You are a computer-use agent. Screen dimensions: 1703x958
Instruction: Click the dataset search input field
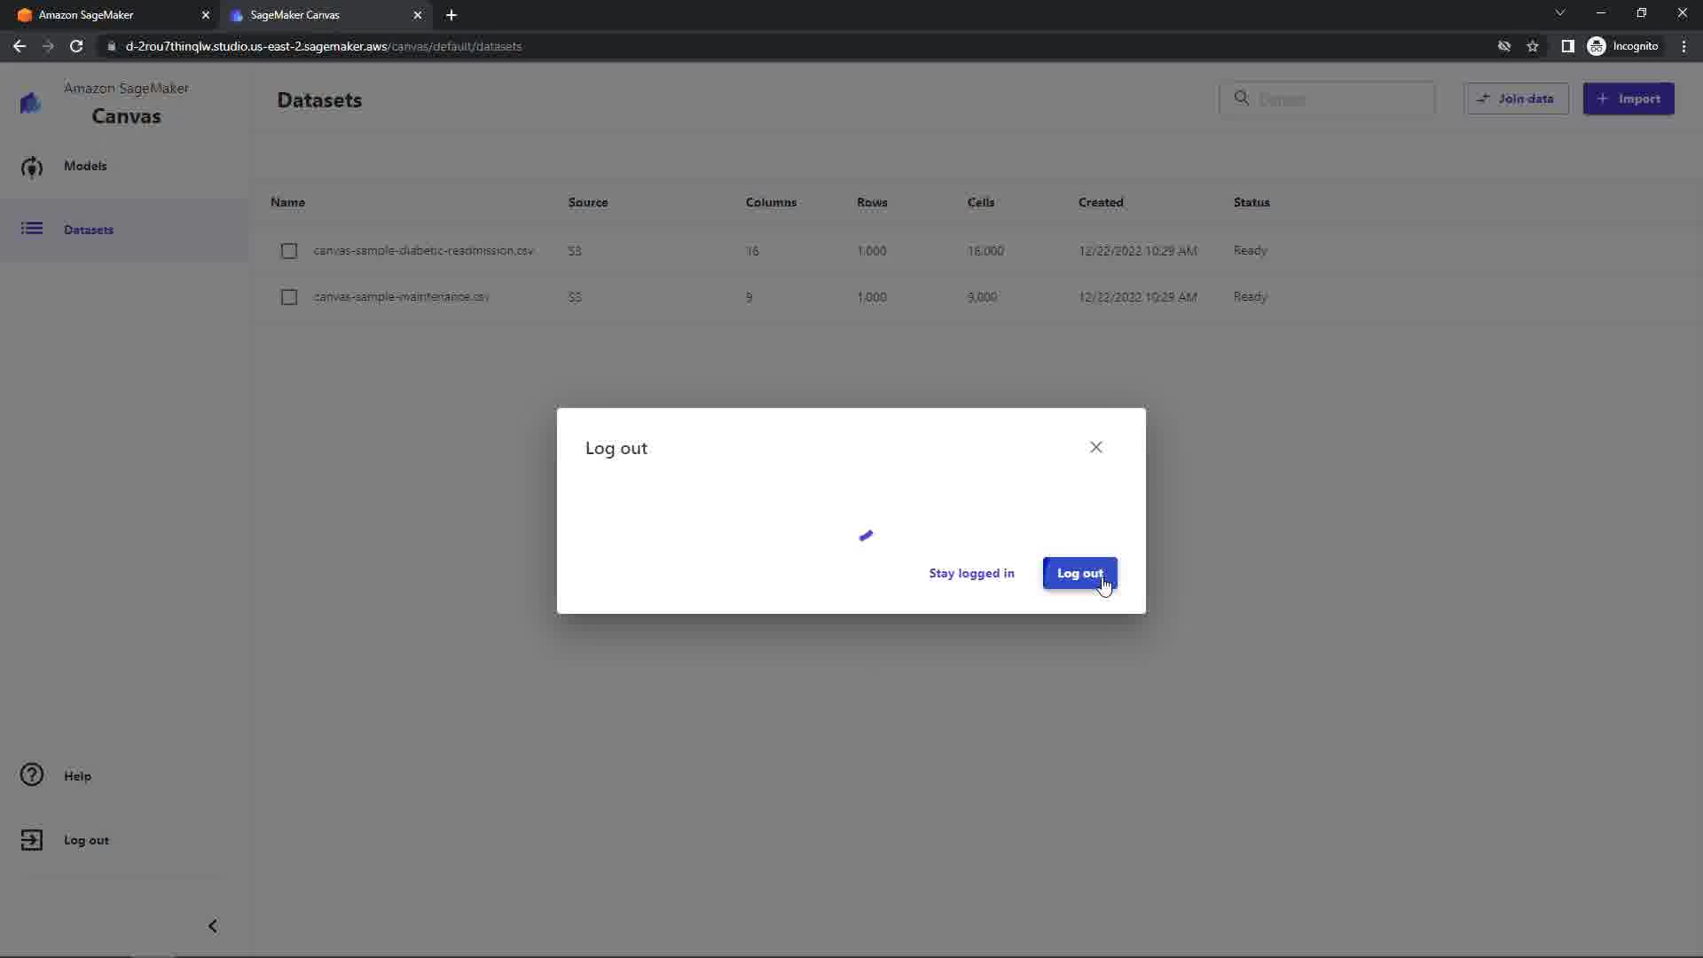[1339, 98]
